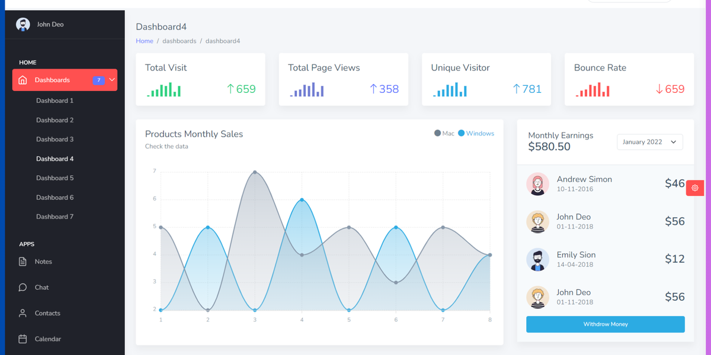
Task: Open the settings gear on the right edge
Action: point(694,188)
